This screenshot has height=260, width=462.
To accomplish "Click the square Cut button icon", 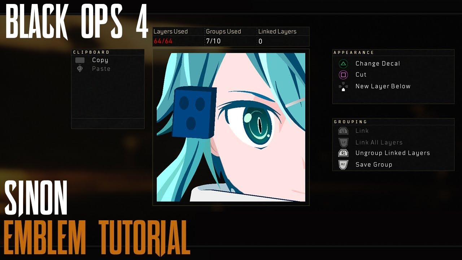I will click(343, 75).
